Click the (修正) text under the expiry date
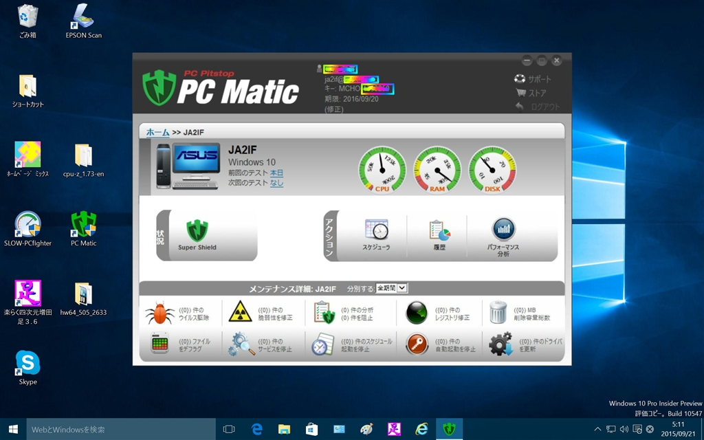704x440 pixels. click(334, 109)
